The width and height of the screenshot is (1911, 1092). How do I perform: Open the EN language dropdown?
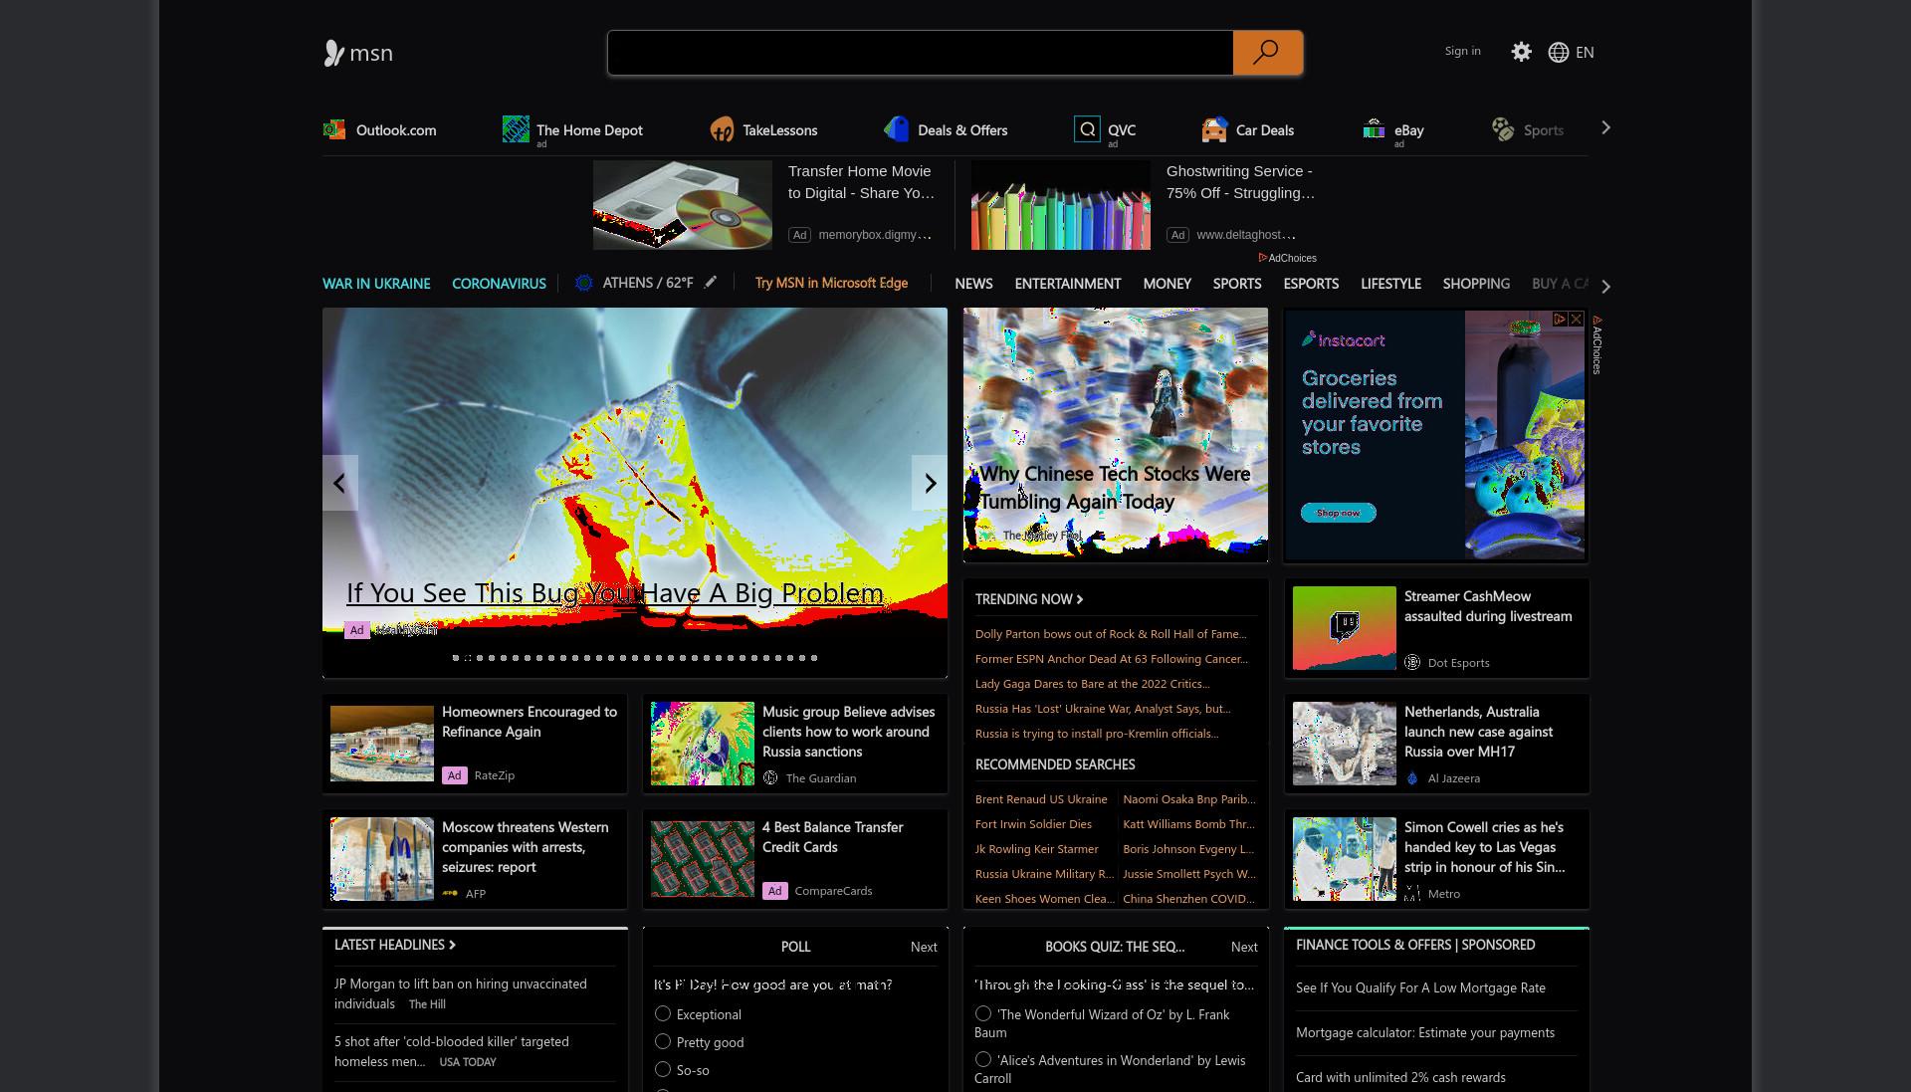[1585, 53]
